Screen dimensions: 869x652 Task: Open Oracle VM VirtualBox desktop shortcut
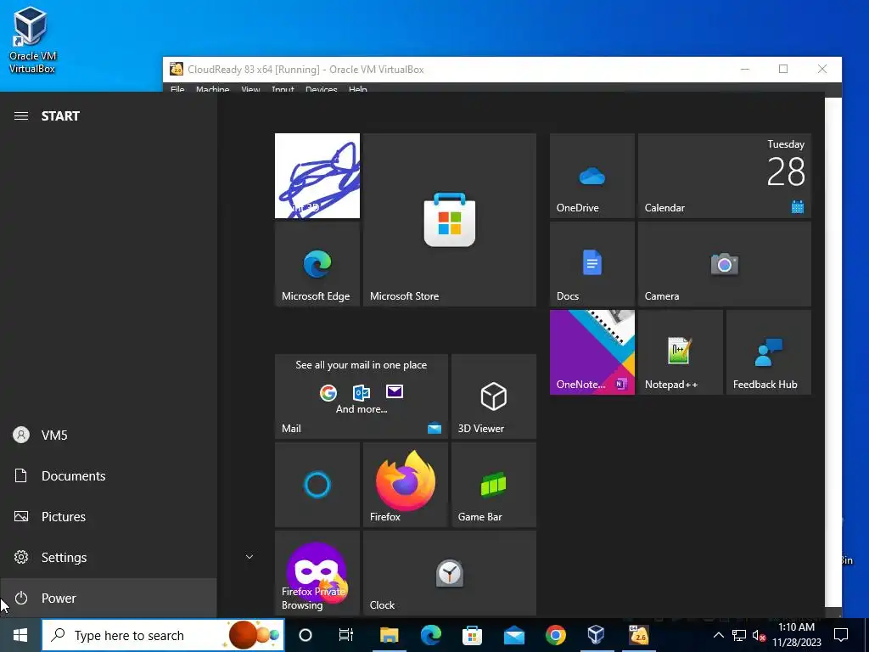[32, 41]
